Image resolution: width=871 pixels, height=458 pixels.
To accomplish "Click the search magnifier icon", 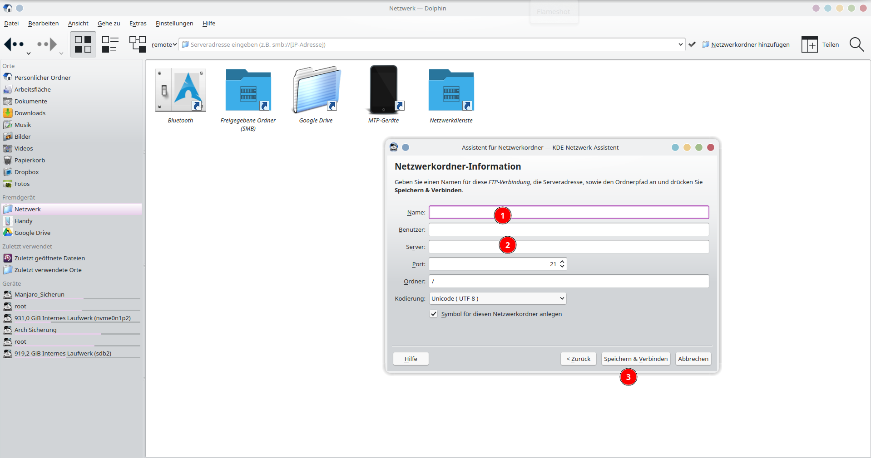I will point(856,44).
